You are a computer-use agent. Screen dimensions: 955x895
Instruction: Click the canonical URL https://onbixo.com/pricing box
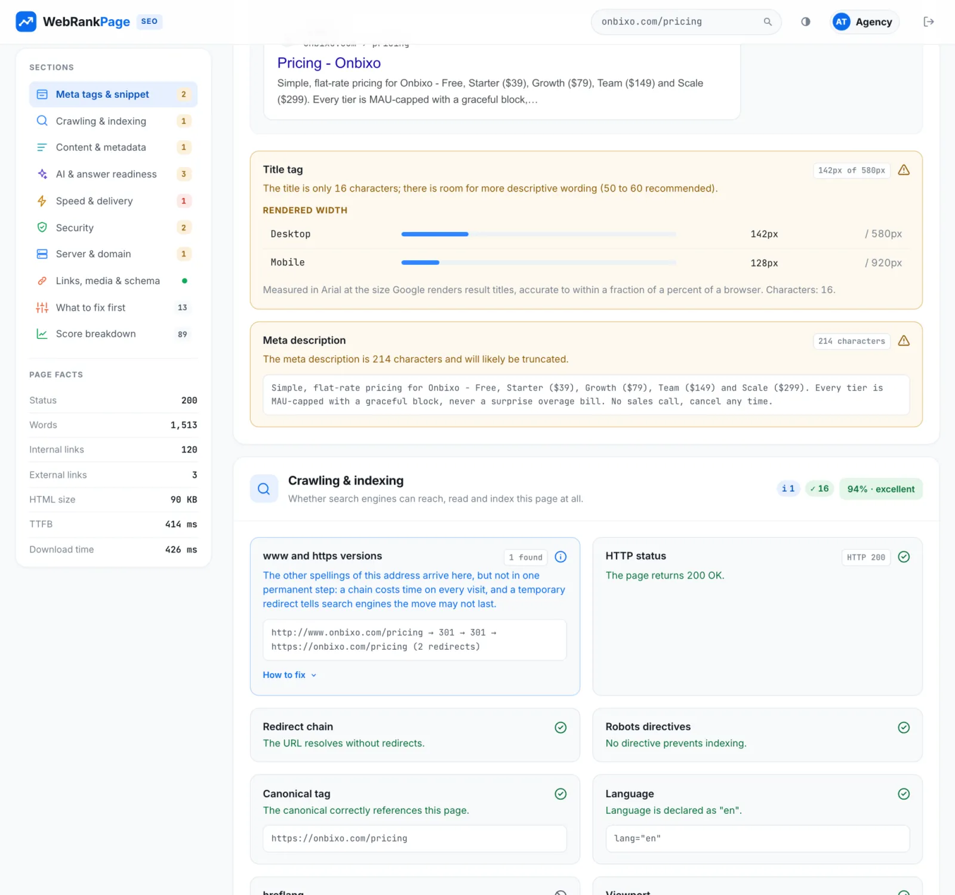(415, 838)
